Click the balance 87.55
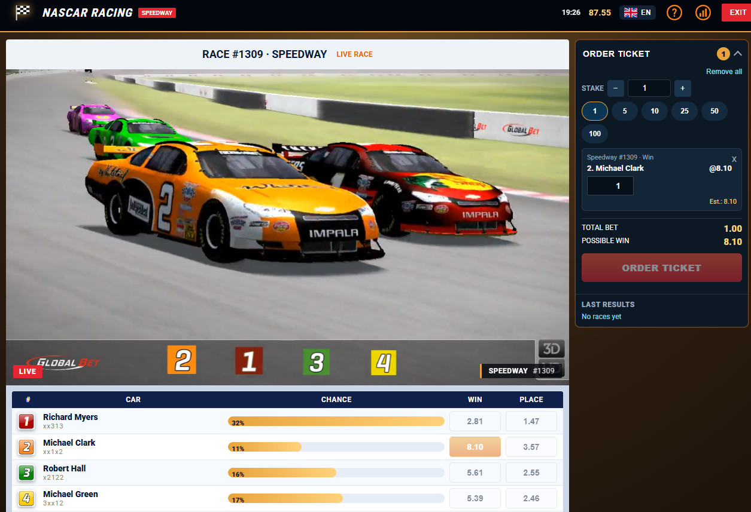The height and width of the screenshot is (512, 751). point(600,13)
